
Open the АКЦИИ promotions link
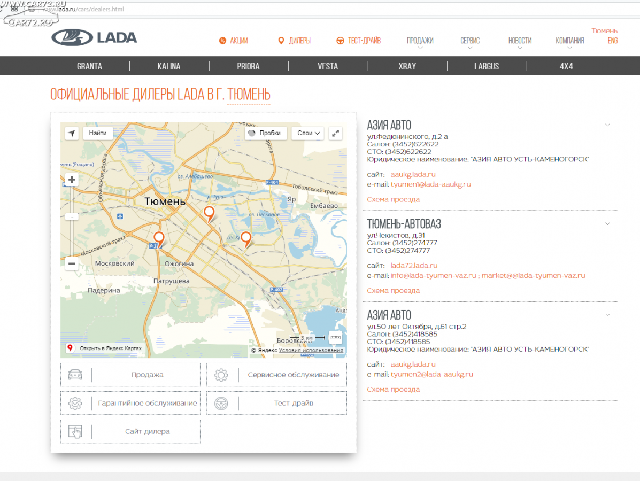coord(239,41)
